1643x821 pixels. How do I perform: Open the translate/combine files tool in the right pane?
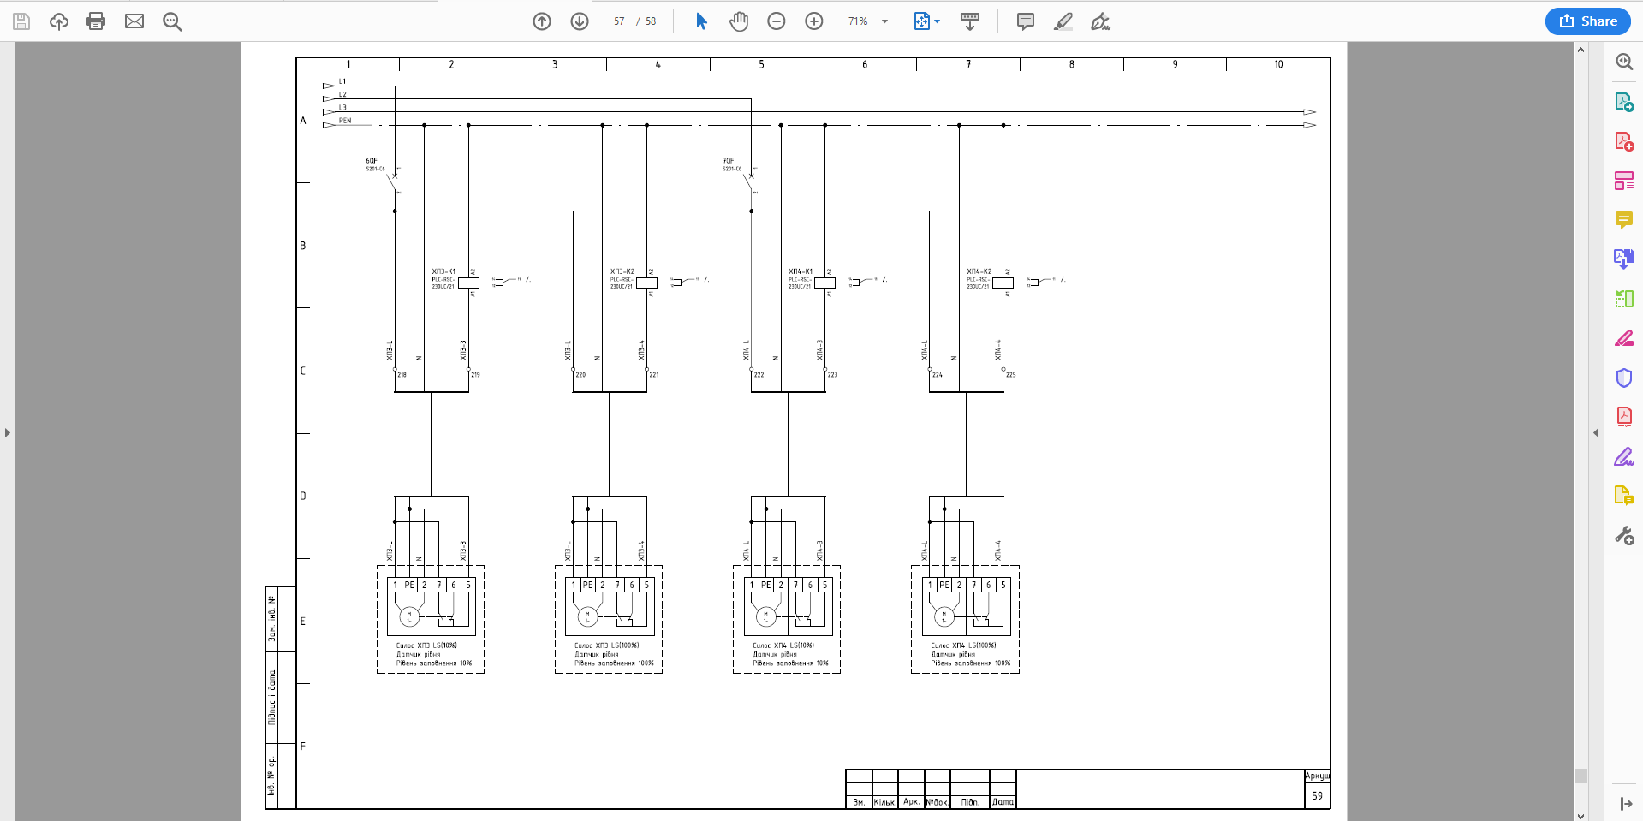[x=1624, y=259]
